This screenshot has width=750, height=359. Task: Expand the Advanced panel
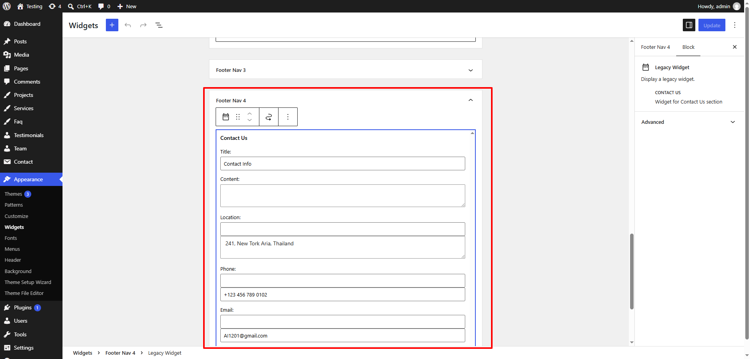(x=688, y=122)
